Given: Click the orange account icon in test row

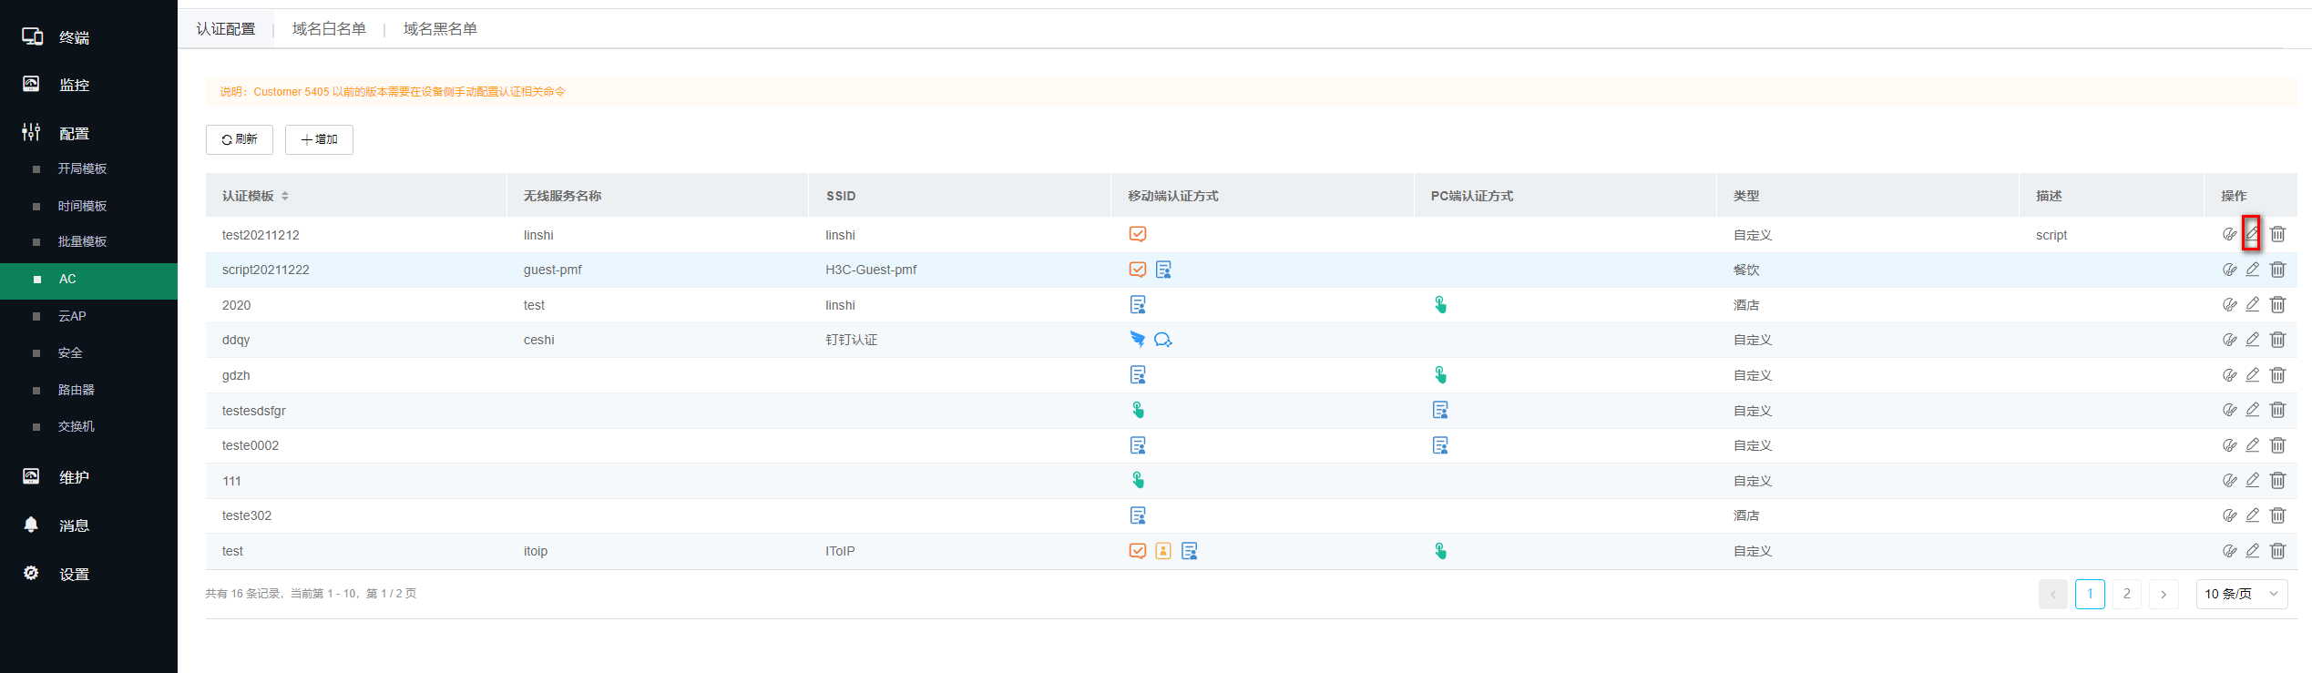Looking at the screenshot, I should (1163, 551).
